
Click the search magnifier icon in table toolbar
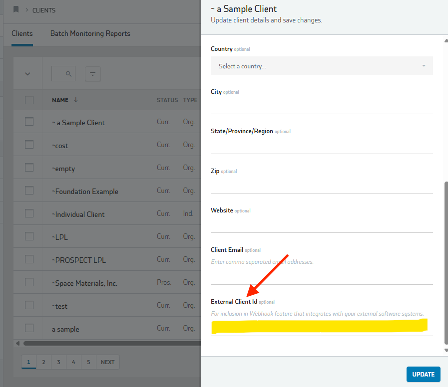click(x=69, y=74)
